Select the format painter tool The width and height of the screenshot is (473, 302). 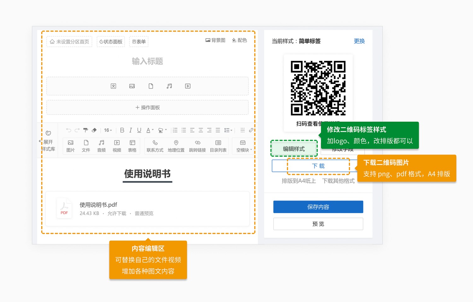pos(85,130)
